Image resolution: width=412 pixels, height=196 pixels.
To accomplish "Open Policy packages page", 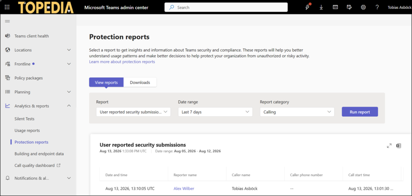I will click(29, 78).
